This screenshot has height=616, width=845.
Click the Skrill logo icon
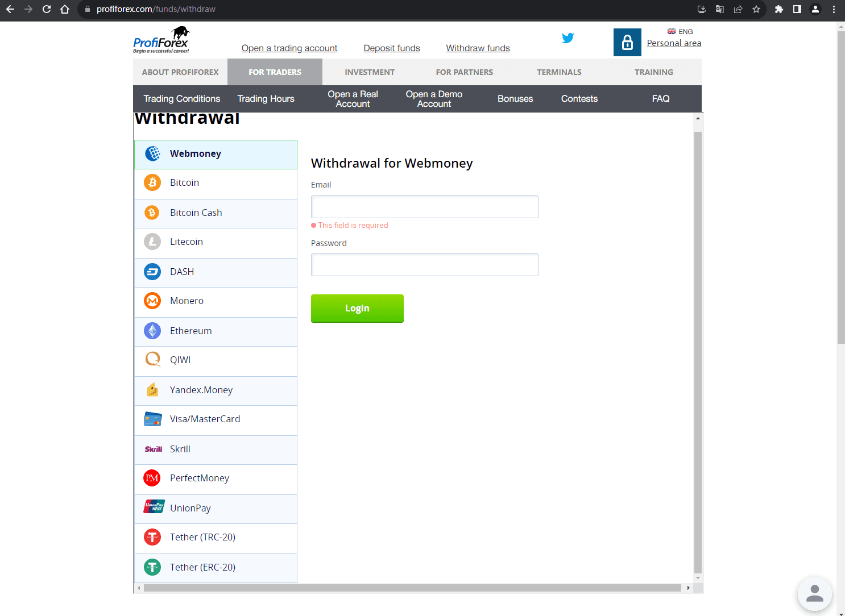154,449
